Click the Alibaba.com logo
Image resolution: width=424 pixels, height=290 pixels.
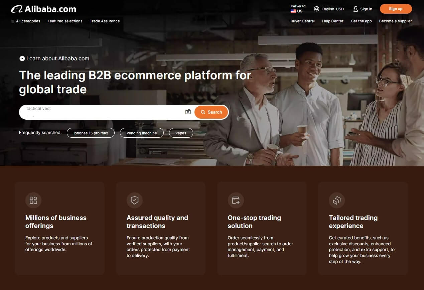[43, 9]
